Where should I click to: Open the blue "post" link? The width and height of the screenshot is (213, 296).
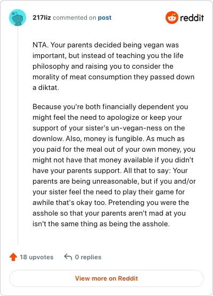pyautogui.click(x=104, y=18)
